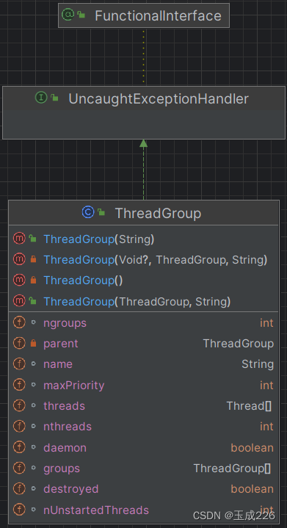
Task: Select the no-argument ThreadGroup() constructor
Action: (x=144, y=281)
